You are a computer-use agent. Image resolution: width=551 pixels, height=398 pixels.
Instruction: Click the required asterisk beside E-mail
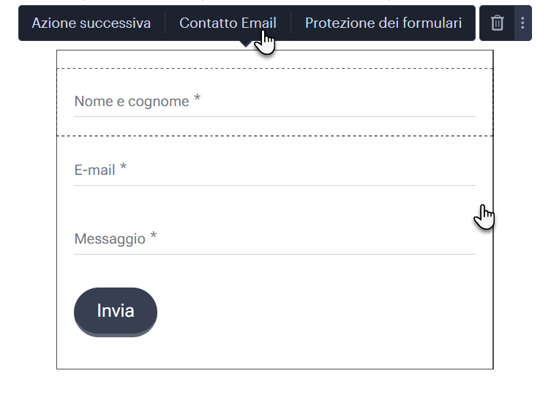(123, 168)
